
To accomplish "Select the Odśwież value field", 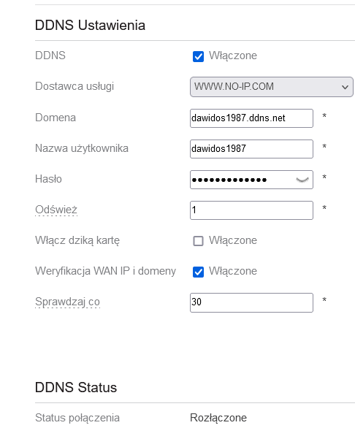I will [251, 210].
